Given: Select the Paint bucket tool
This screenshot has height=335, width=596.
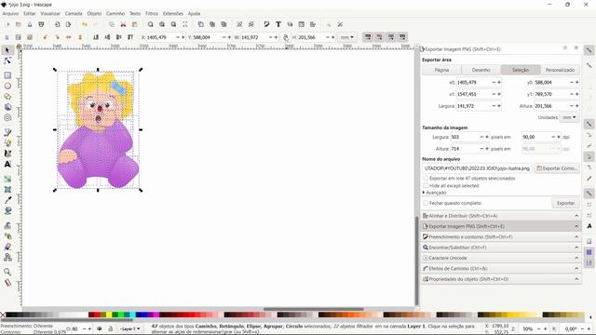Looking at the screenshot, I should 7,210.
